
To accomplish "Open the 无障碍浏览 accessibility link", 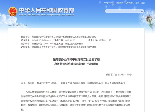I will [x=129, y=3].
